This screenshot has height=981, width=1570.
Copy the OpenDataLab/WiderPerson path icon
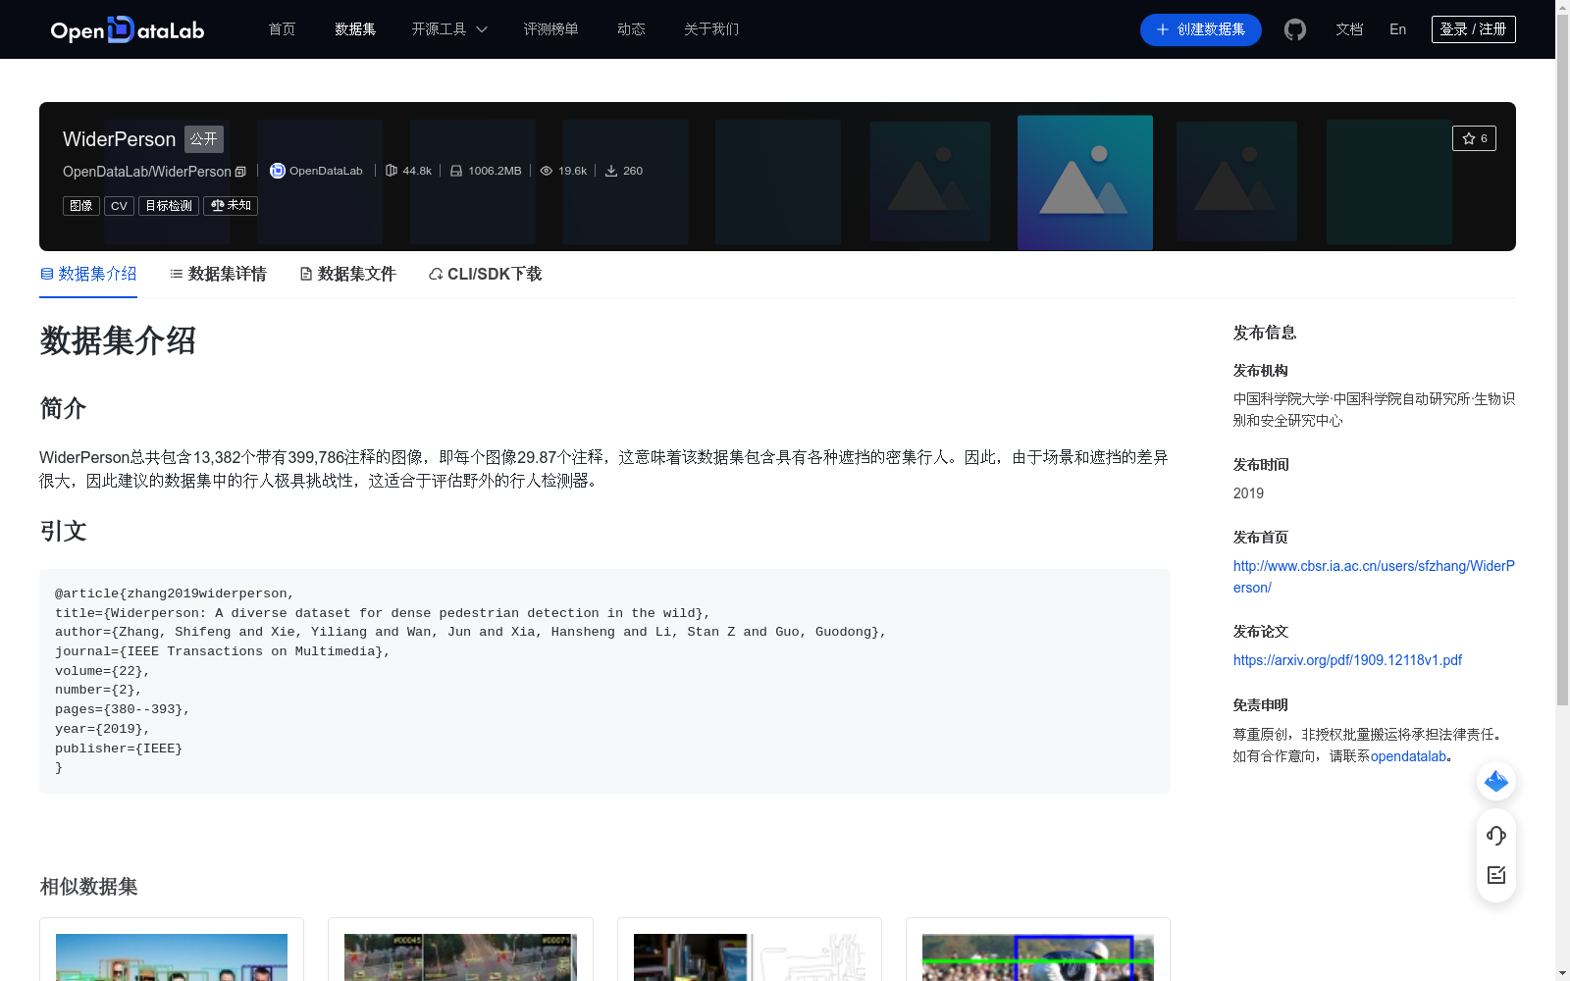240,172
